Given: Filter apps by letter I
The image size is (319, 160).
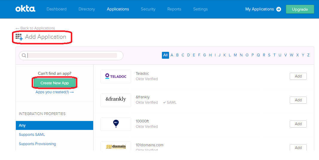Looking at the screenshot, I should click(215, 55).
